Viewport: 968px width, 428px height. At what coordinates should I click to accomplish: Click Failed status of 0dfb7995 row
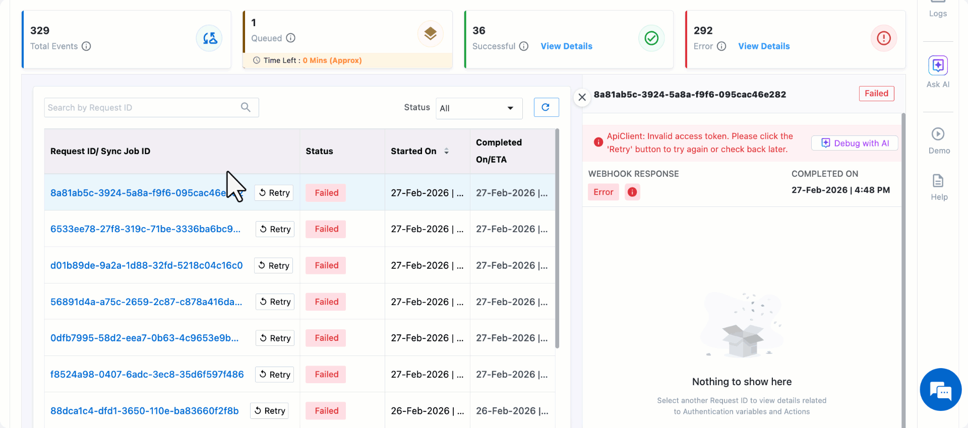point(326,338)
